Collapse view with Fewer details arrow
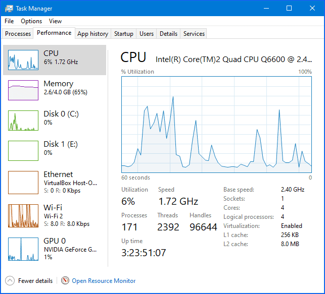The width and height of the screenshot is (325, 294). tap(10, 281)
